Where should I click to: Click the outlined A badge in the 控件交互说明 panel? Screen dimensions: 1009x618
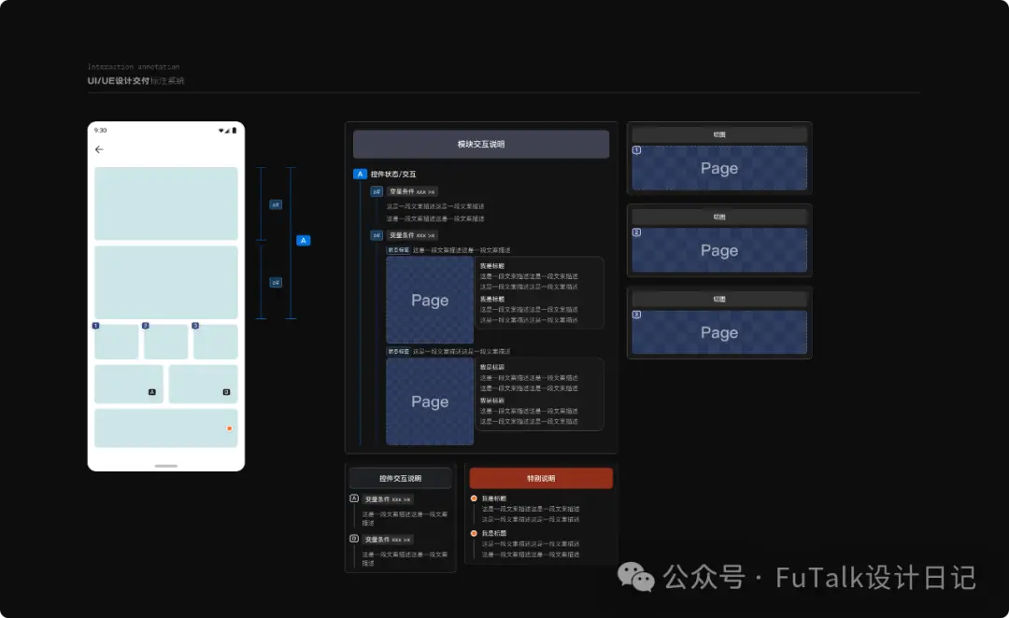[x=354, y=499]
